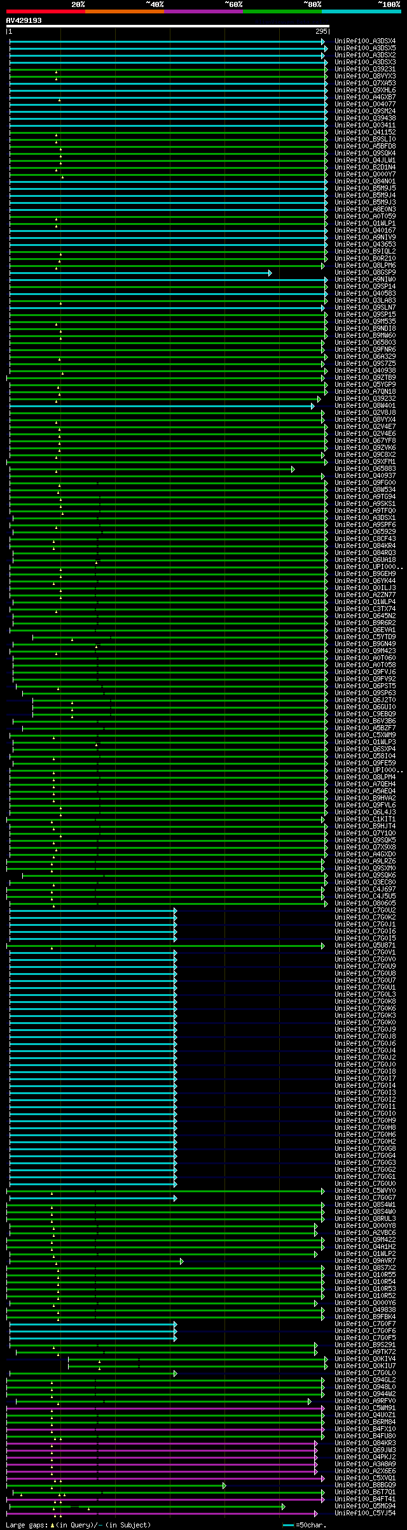This screenshot has width=407, height=1530.
Task: Select the UniRef100_C7G0L3 label
Action: point(365,995)
